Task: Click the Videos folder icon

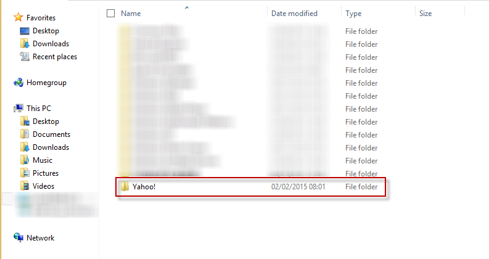Action: pyautogui.click(x=25, y=186)
